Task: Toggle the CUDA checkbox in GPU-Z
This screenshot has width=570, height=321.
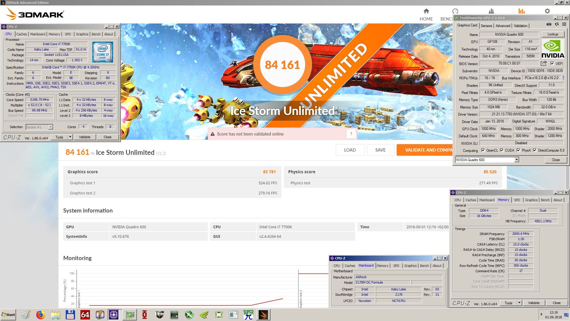Action: (x=502, y=150)
